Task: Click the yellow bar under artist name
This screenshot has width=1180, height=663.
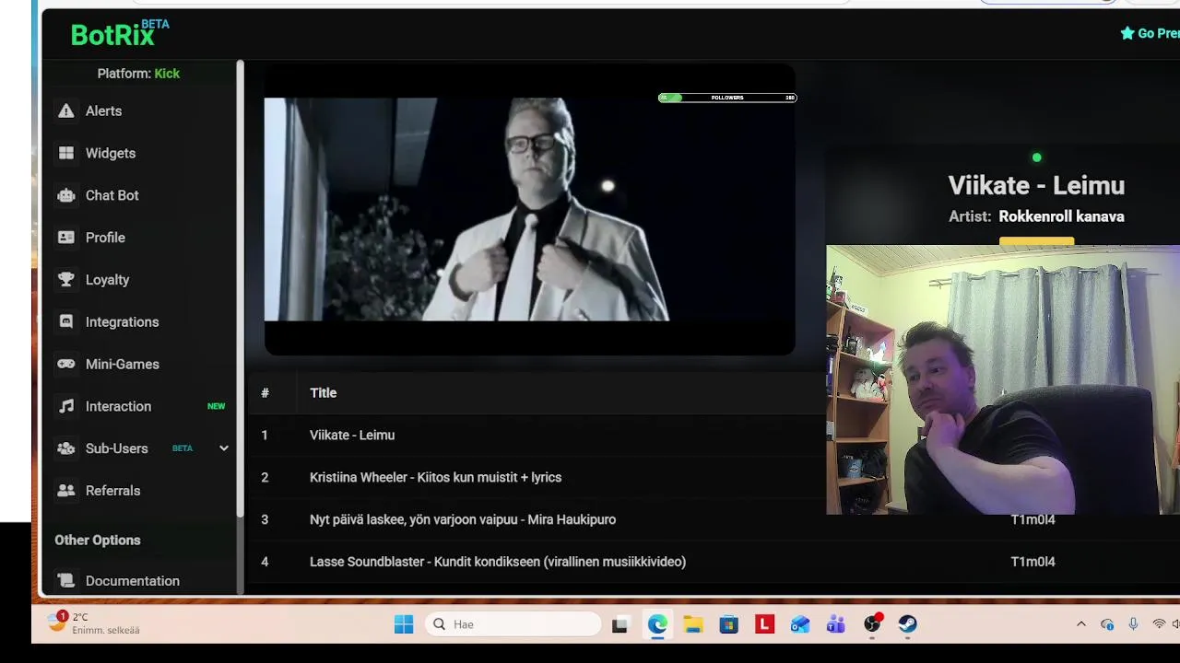Action: point(1037,241)
